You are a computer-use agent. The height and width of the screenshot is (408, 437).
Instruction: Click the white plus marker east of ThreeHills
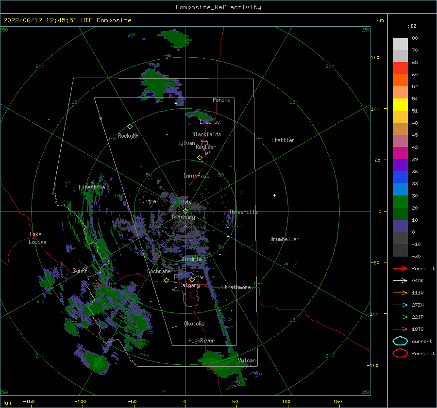tap(274, 195)
